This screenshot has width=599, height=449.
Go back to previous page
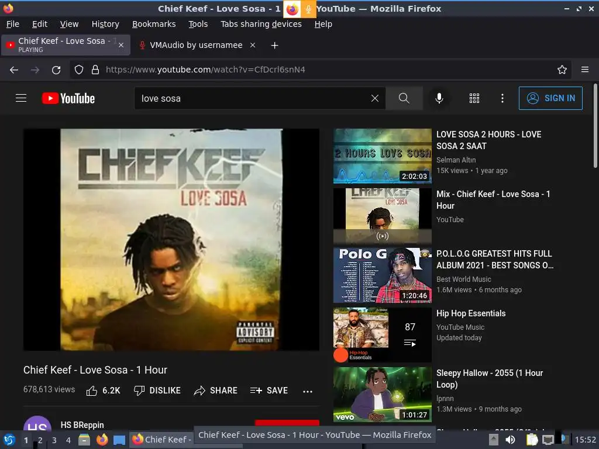[x=14, y=70]
